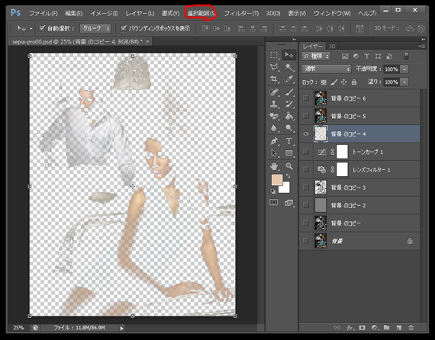Select the Clone Stamp tool

point(274,104)
